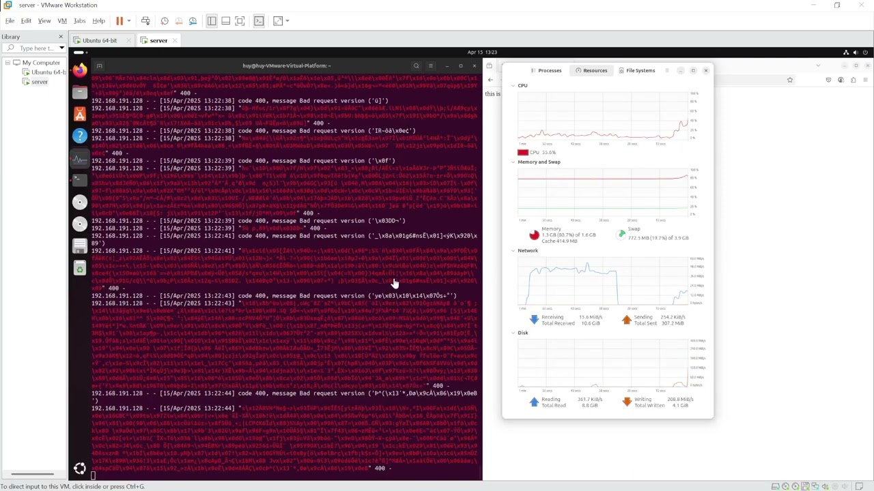Image resolution: width=874 pixels, height=491 pixels.
Task: Click the first disc icon in the dock
Action: coord(80,202)
